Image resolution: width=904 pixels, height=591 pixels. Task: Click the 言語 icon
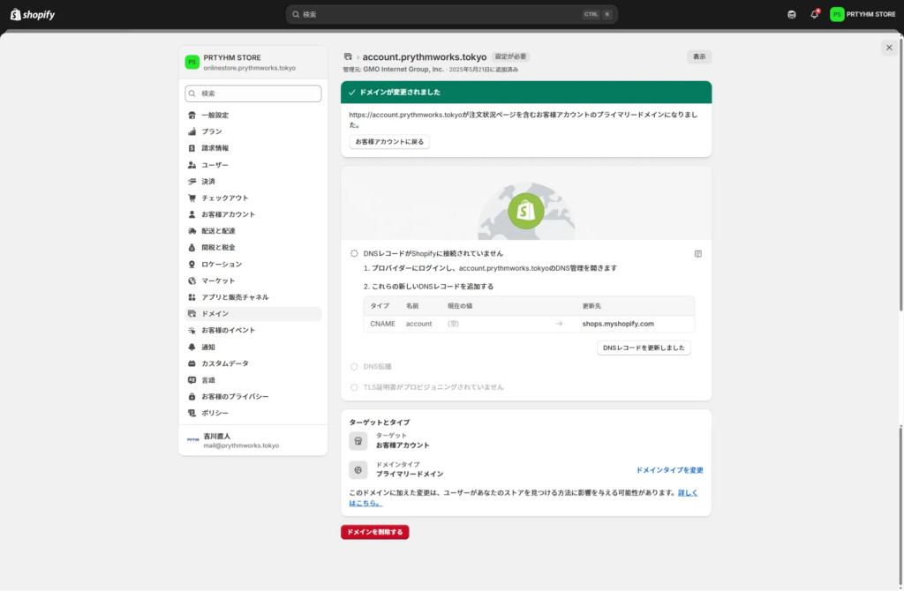coord(192,380)
